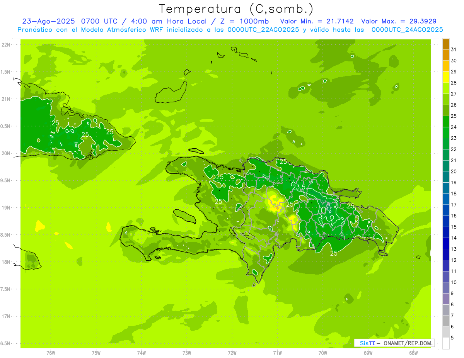Click the '74W' longitude axis label

click(142, 353)
